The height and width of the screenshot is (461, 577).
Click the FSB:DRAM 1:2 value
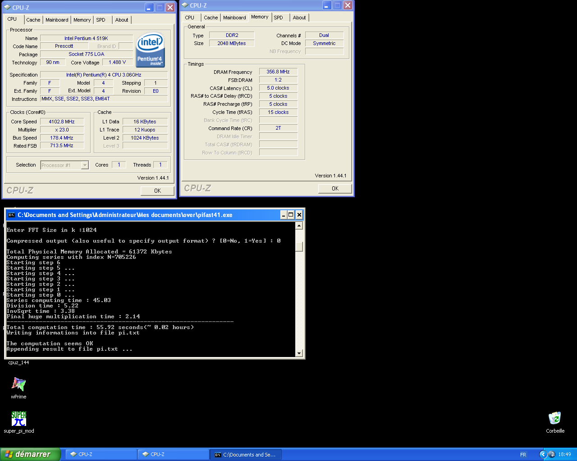(x=278, y=80)
